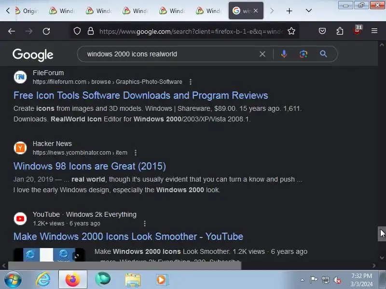Open Make Windows 2000 Icons Look Smoother link
This screenshot has width=386, height=289.
[128, 236]
